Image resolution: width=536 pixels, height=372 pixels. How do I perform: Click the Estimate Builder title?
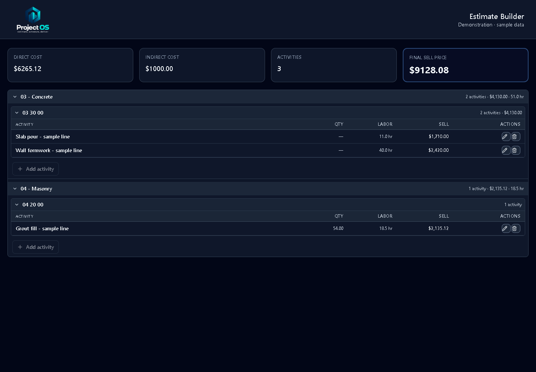click(x=497, y=16)
